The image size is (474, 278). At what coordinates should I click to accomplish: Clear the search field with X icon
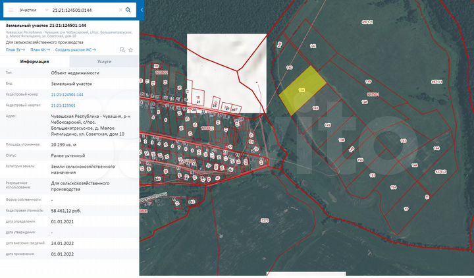click(120, 11)
